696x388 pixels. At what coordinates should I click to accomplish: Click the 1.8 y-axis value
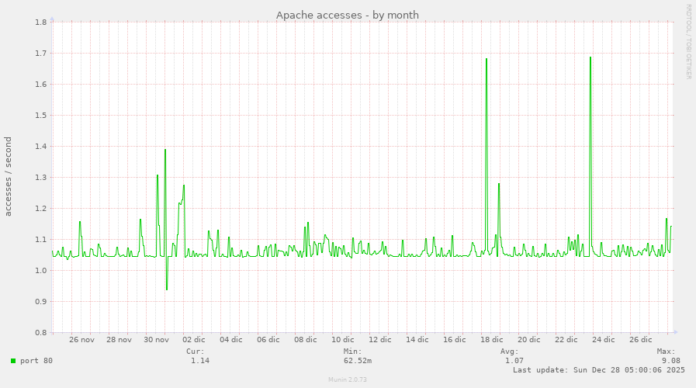tap(41, 23)
